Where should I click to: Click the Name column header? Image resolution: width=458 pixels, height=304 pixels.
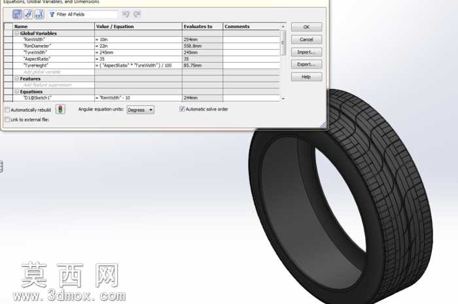tap(54, 26)
